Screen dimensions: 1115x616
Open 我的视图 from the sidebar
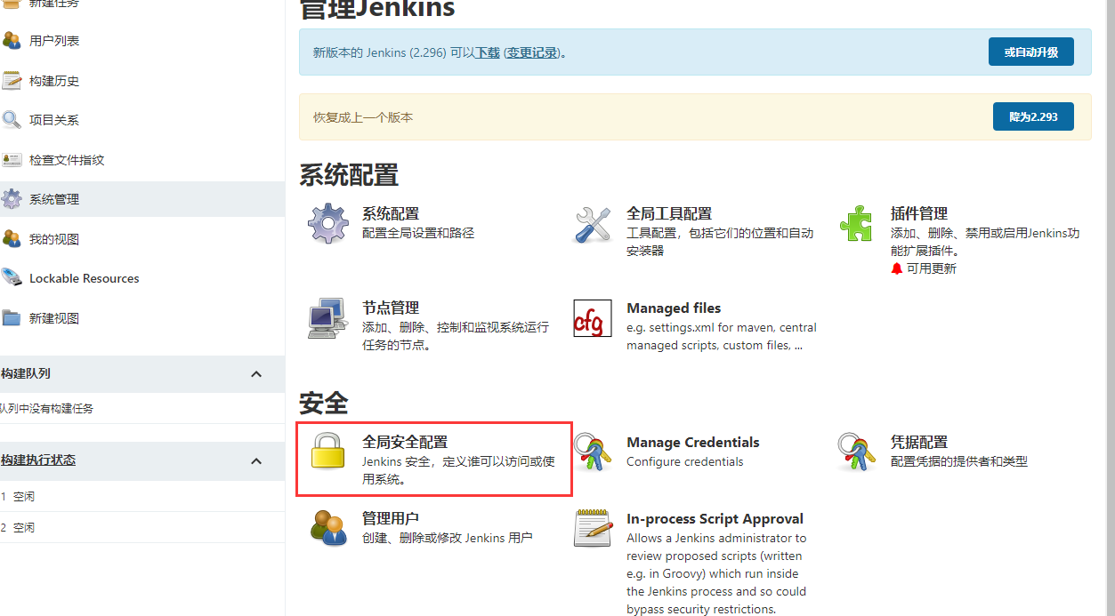(x=54, y=239)
